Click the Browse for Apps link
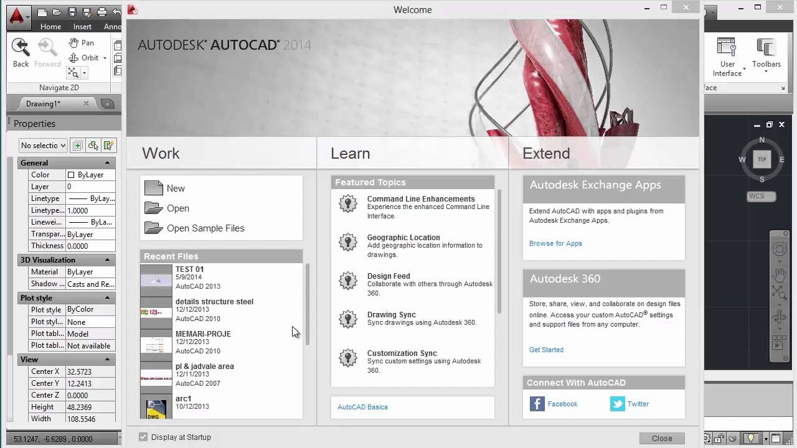The image size is (797, 448). [x=555, y=243]
